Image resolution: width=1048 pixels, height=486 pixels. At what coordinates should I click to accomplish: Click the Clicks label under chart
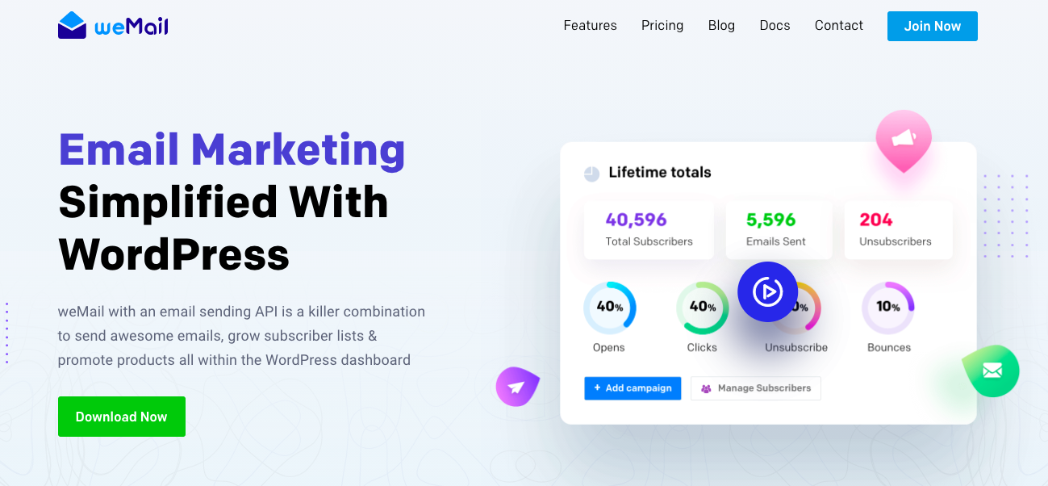coord(702,347)
